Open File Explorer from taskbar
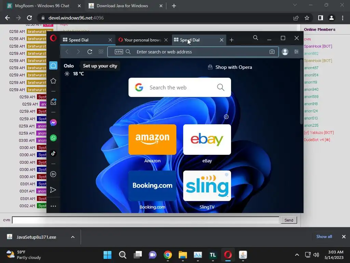350x263 pixels. pos(183,255)
